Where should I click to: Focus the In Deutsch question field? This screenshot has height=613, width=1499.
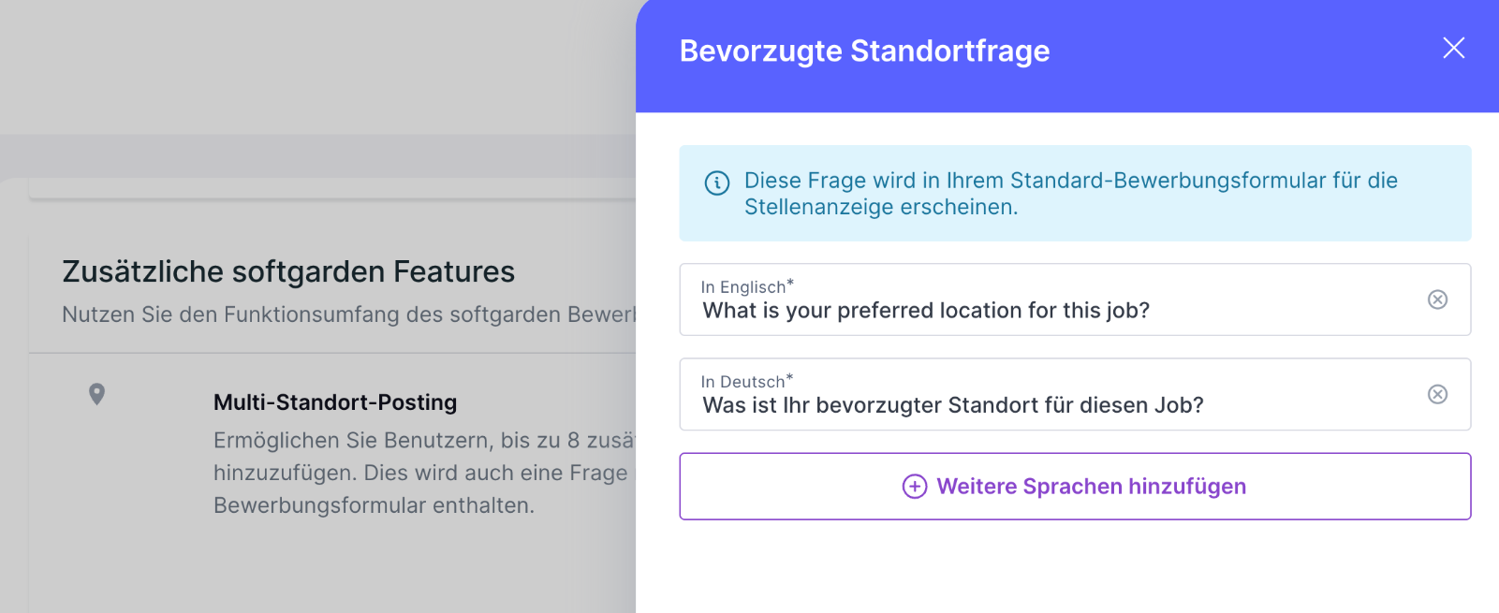click(1075, 394)
